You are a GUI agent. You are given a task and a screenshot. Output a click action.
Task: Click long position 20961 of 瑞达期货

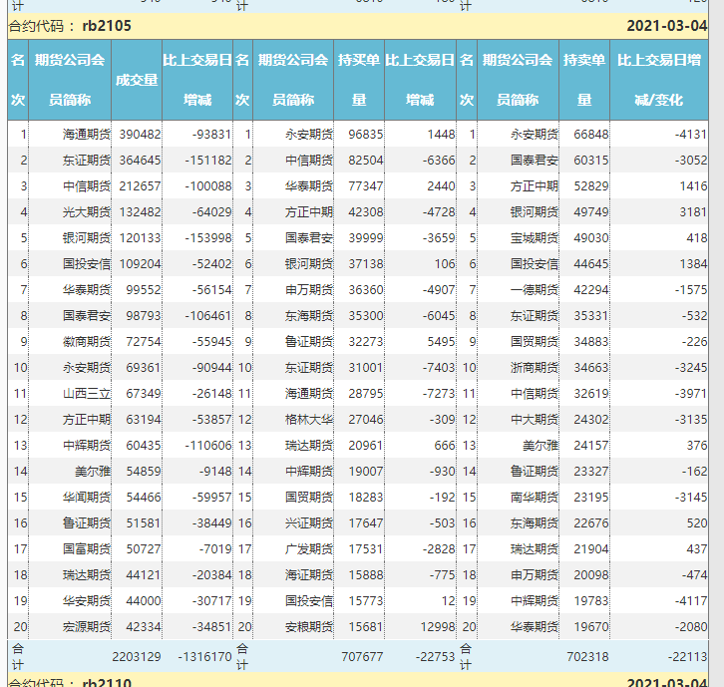pos(366,445)
